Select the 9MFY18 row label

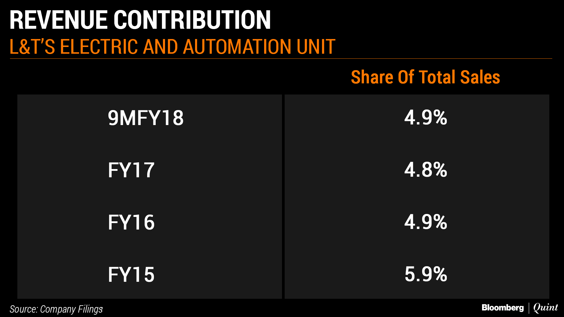[146, 118]
